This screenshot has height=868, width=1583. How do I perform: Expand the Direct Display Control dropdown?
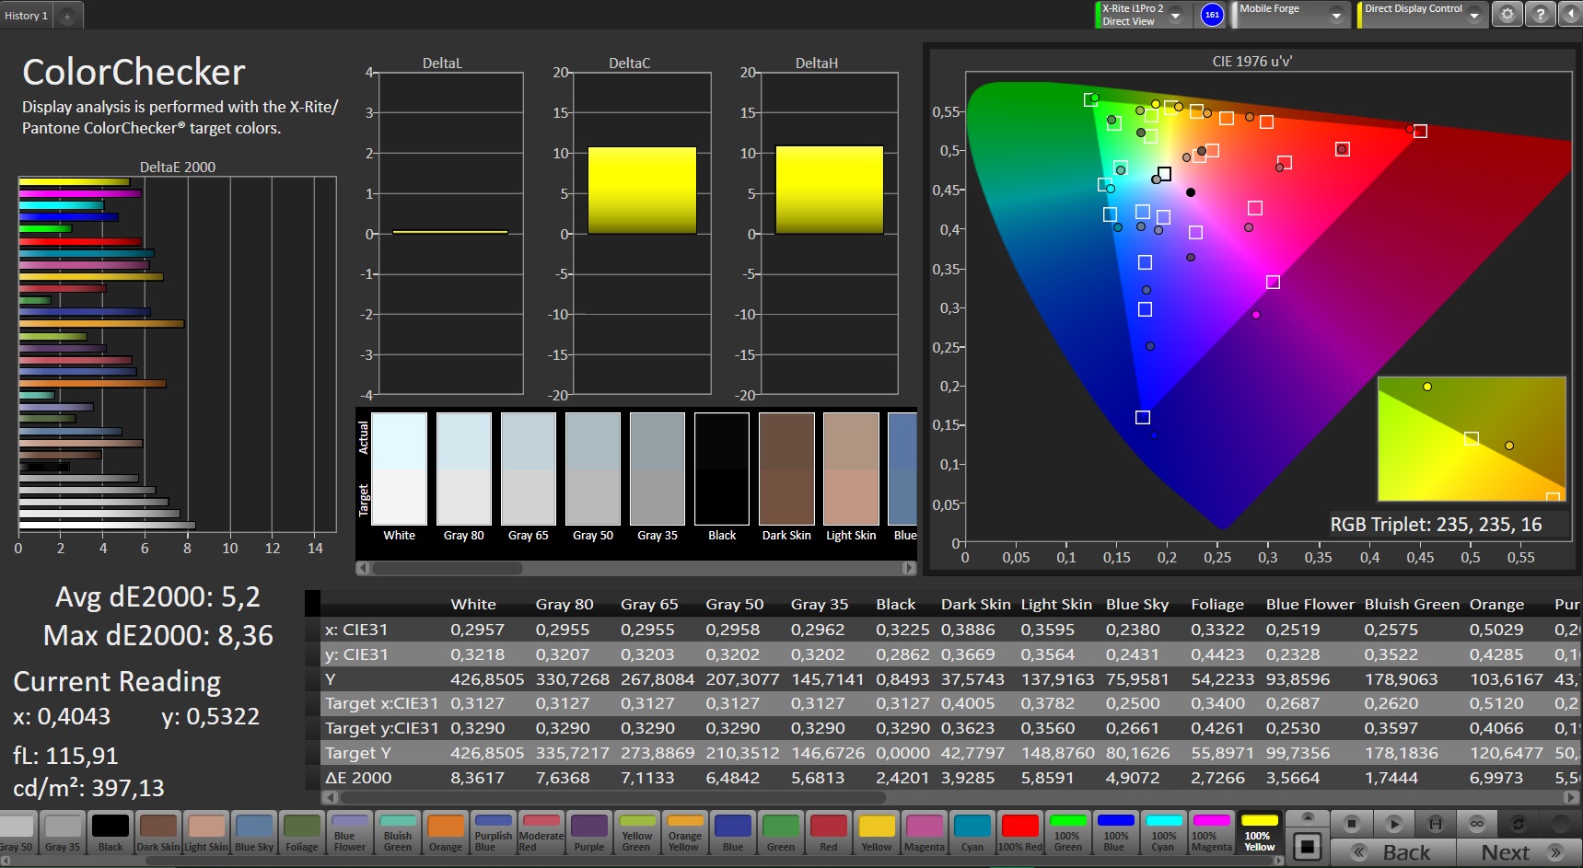[1473, 16]
